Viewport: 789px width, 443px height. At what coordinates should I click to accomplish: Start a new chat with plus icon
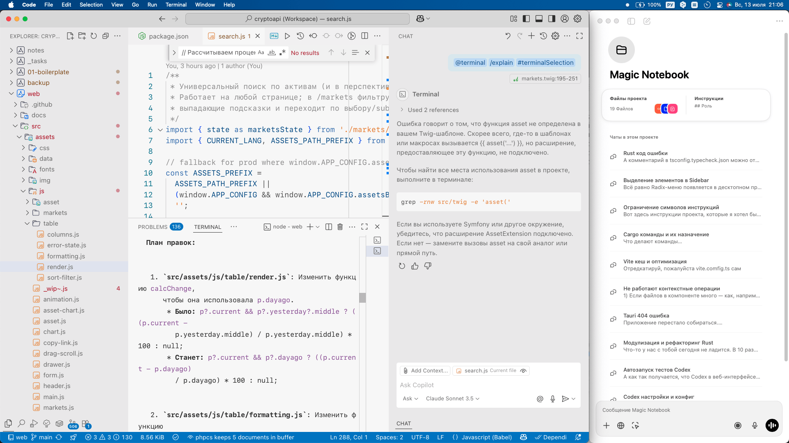(x=531, y=36)
